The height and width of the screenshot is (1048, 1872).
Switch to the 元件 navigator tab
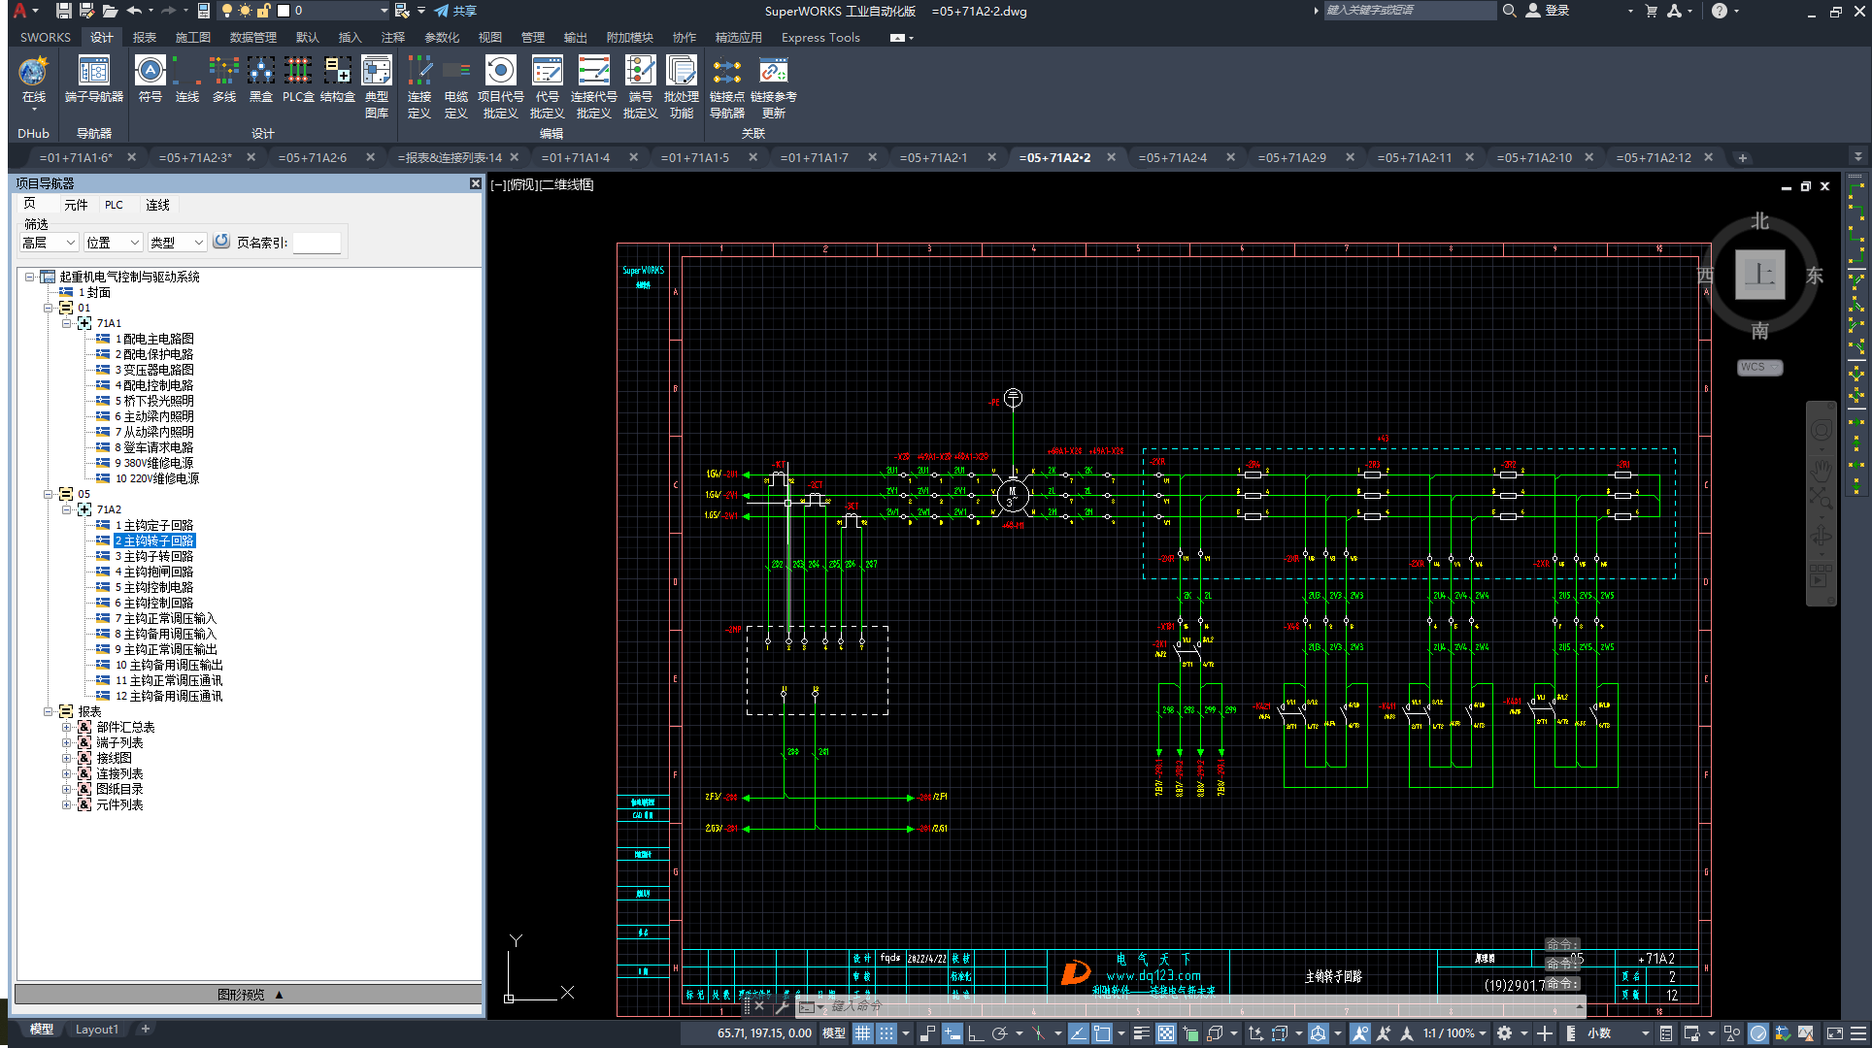coord(76,205)
